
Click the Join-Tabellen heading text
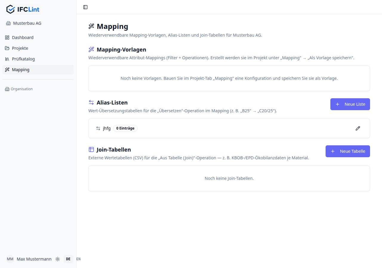114,149
